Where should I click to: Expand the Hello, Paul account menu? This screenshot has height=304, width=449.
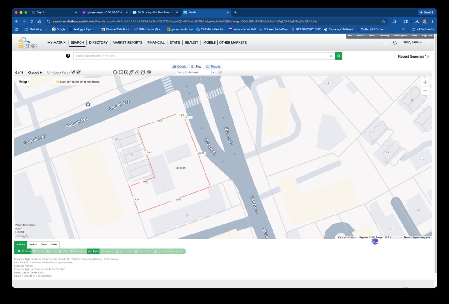pyautogui.click(x=412, y=42)
